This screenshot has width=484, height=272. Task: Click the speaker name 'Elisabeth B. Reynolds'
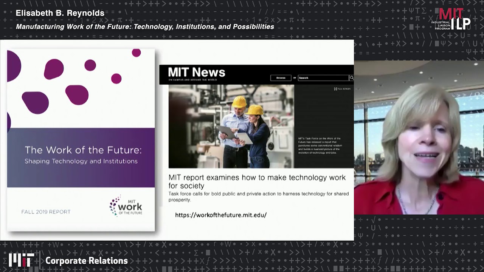click(x=60, y=13)
